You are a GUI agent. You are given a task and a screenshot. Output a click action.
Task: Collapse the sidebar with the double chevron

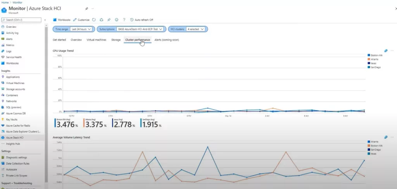pyautogui.click(x=45, y=20)
